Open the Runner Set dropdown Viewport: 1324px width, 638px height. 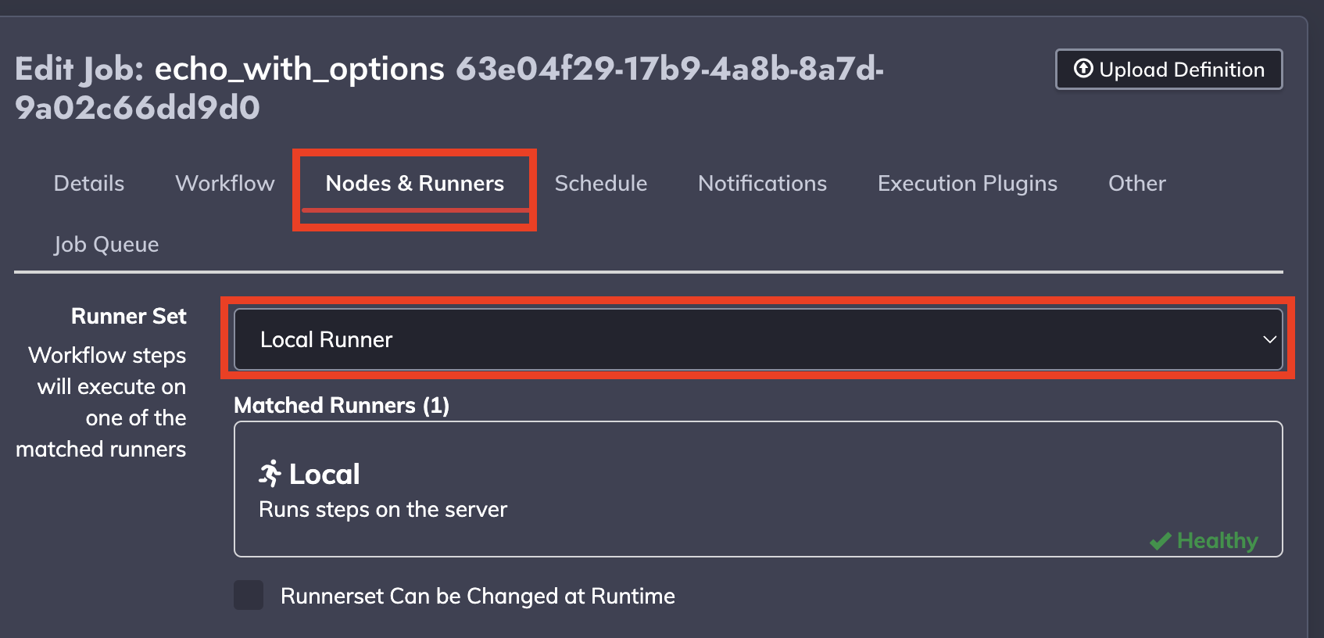click(758, 339)
